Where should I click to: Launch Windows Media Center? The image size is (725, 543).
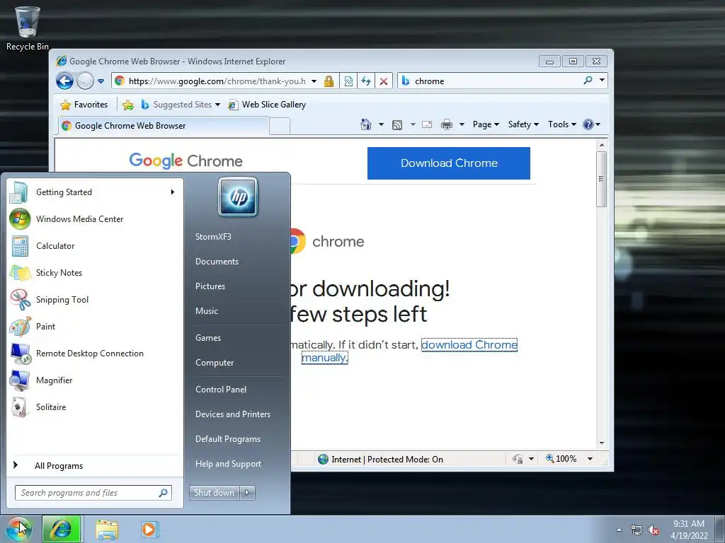coord(95,219)
